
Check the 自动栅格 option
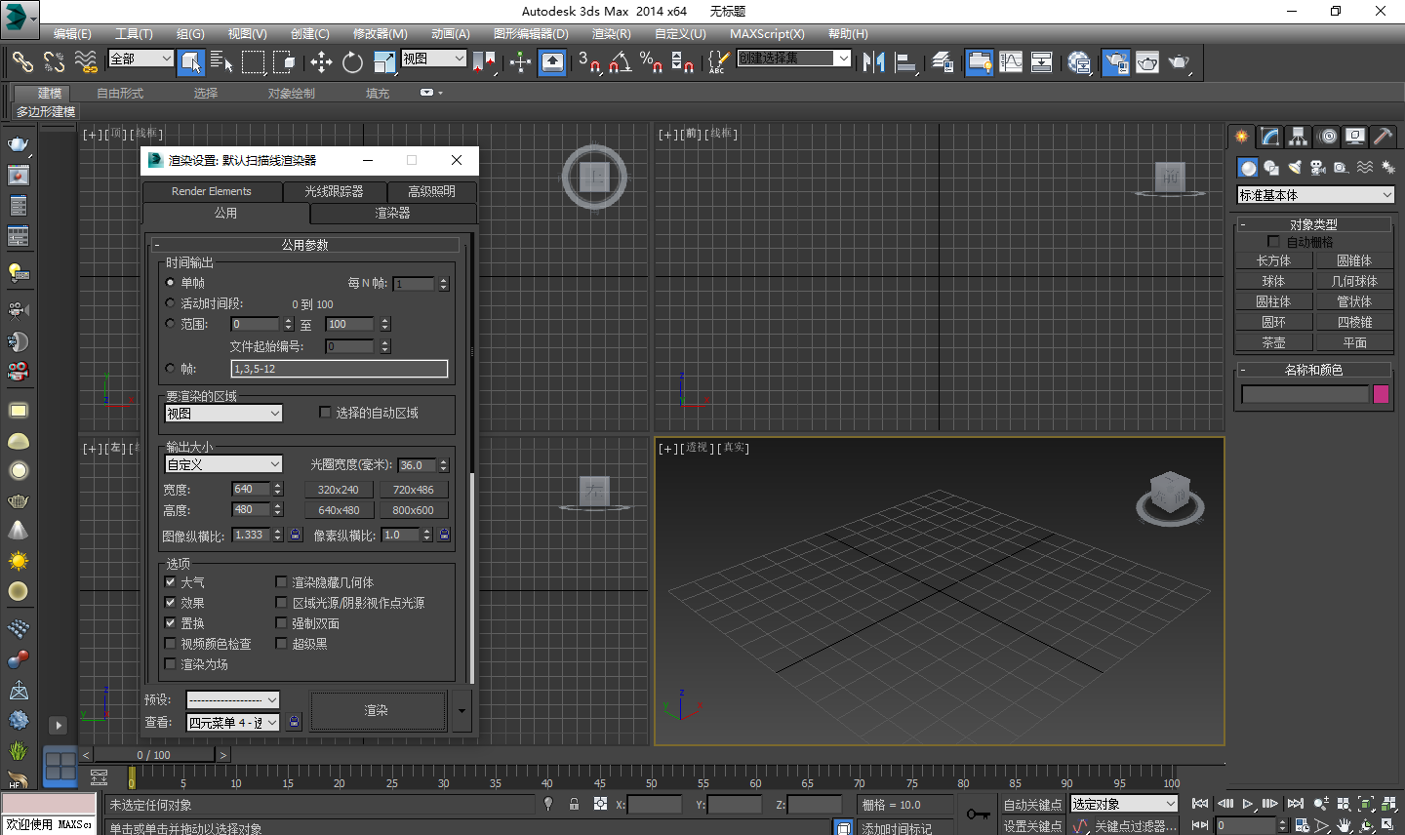click(x=1273, y=241)
